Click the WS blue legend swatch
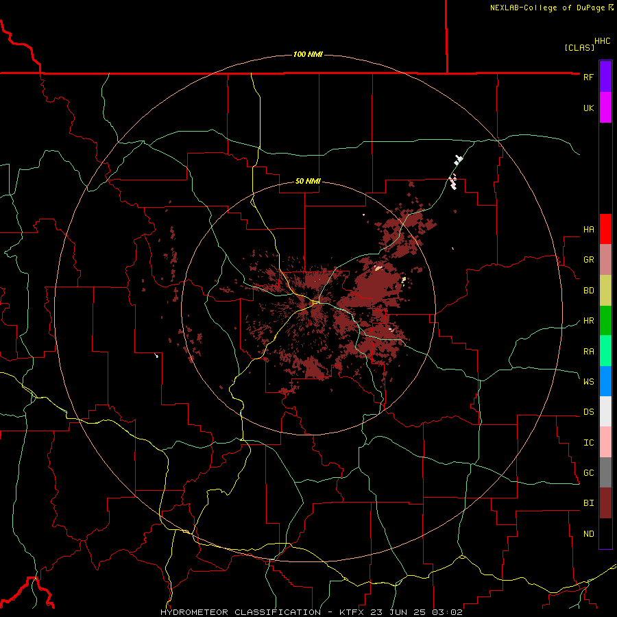 (x=605, y=381)
